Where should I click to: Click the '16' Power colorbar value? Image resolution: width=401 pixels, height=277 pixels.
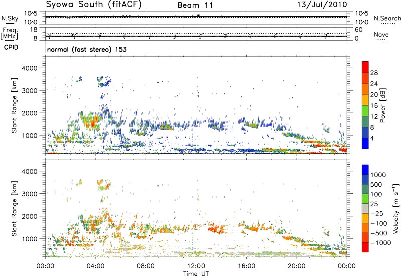tap(374, 106)
